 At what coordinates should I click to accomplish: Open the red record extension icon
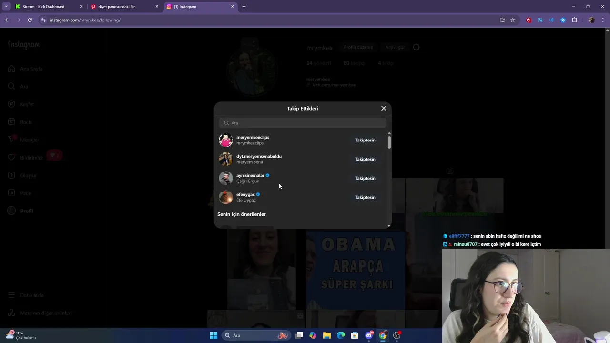pyautogui.click(x=529, y=20)
